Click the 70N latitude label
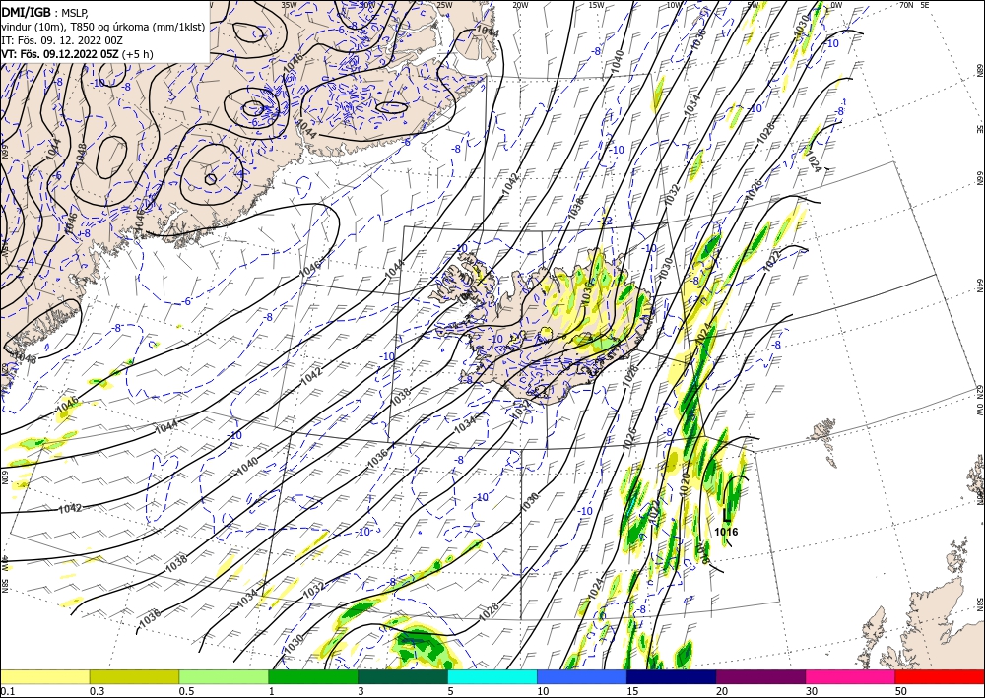 pyautogui.click(x=906, y=5)
